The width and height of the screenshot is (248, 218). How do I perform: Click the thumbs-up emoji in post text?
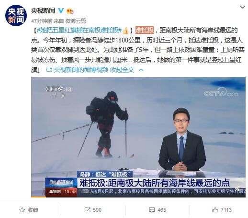click(125, 31)
